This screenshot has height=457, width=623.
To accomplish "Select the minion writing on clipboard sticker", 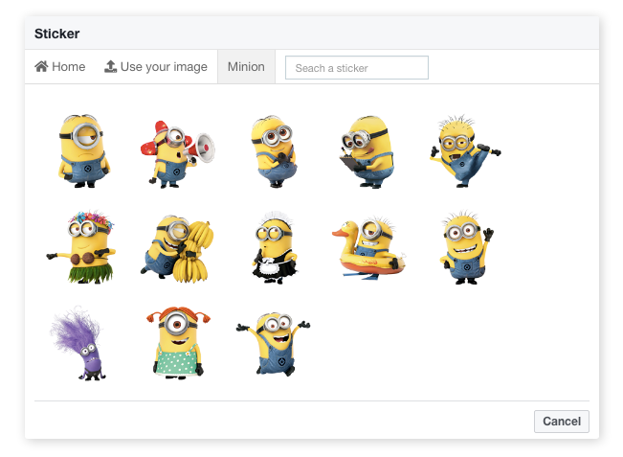I will (x=367, y=151).
